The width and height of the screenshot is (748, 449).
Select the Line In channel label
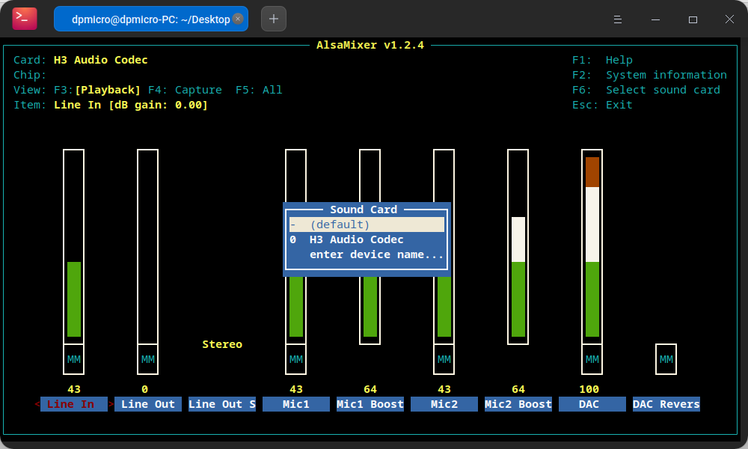[x=74, y=404]
